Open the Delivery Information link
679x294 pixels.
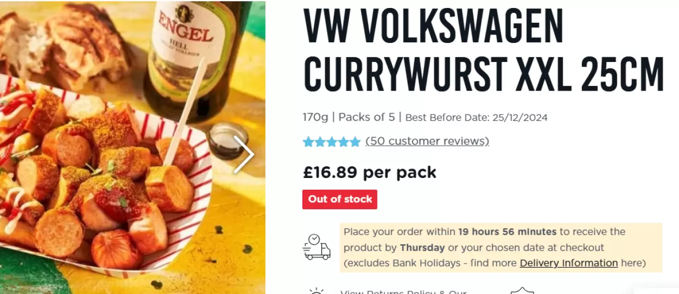(x=569, y=263)
